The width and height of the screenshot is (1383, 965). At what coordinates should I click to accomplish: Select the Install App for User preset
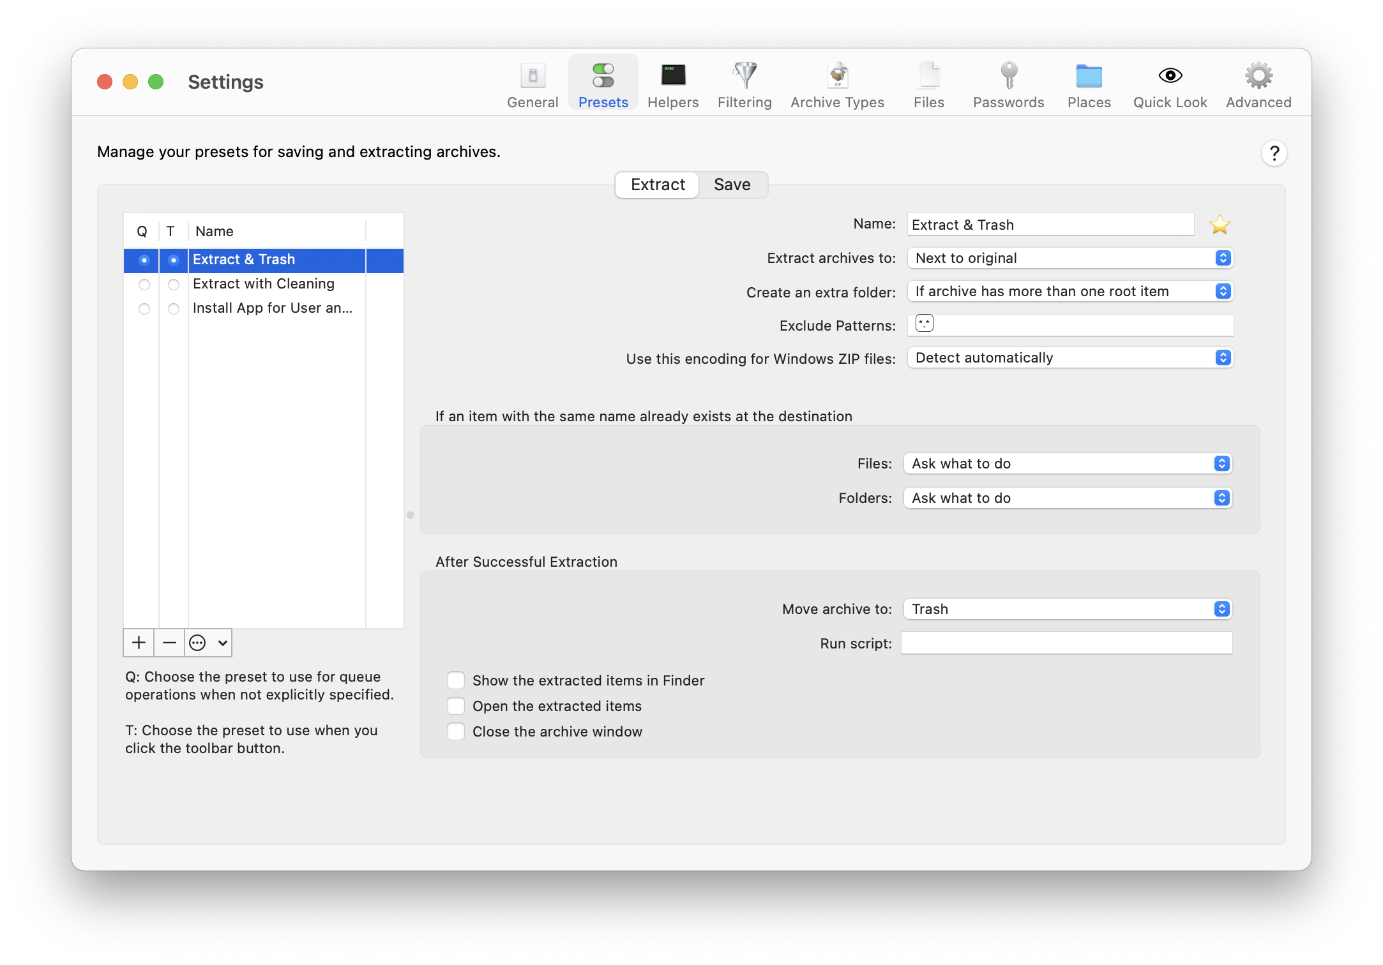[x=263, y=308]
